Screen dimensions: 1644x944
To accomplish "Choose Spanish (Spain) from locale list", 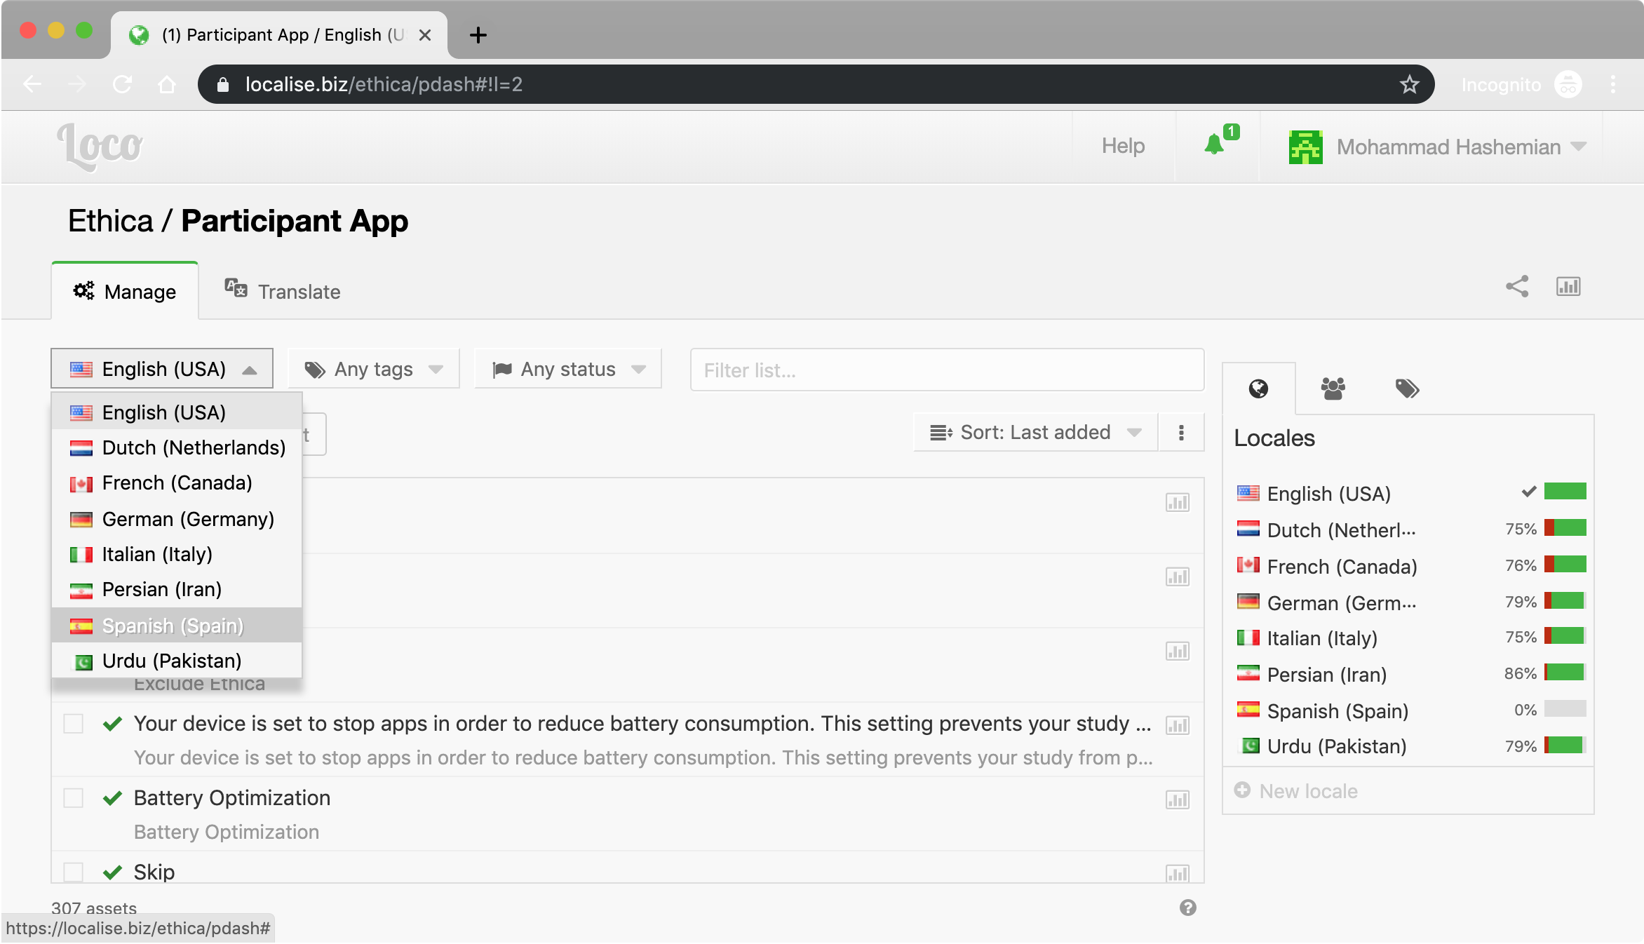I will 173,625.
